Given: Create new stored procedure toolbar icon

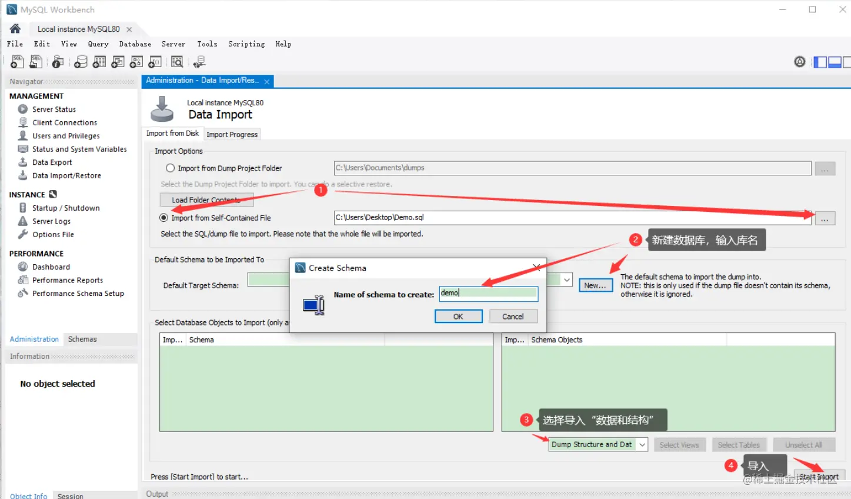Looking at the screenshot, I should [136, 61].
